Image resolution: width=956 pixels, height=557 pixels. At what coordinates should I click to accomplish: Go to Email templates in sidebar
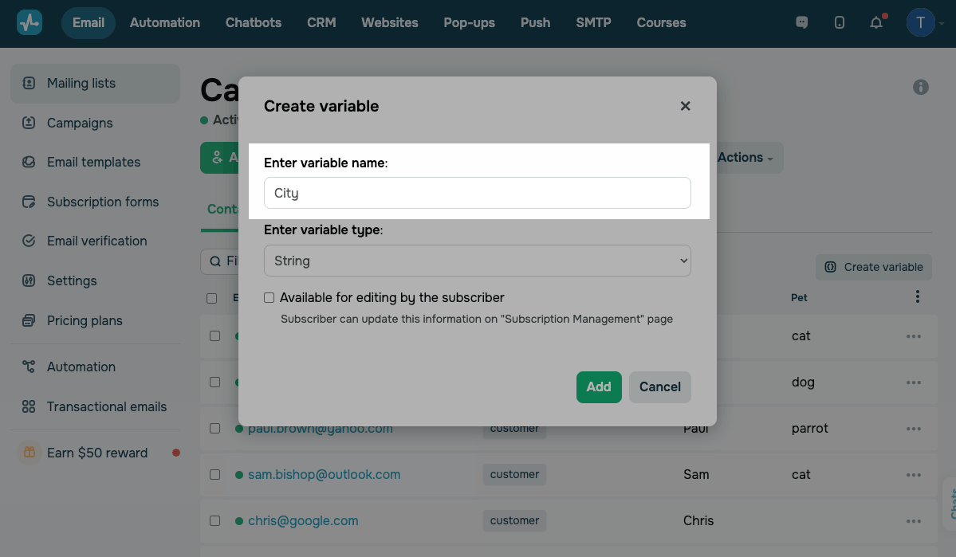(x=93, y=162)
